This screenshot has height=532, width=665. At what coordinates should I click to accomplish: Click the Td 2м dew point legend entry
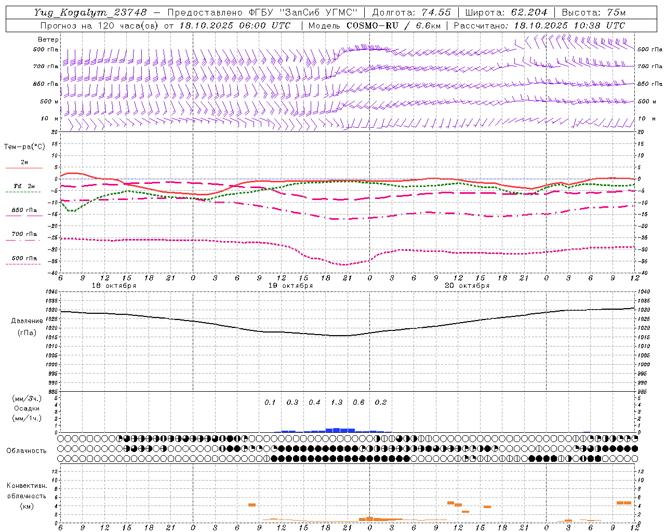point(24,186)
